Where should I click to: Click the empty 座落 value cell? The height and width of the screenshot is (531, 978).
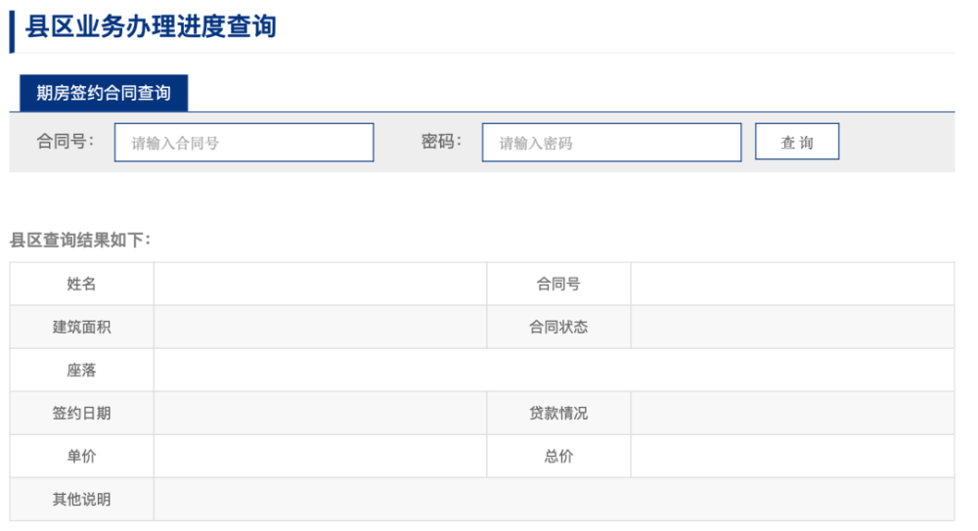coord(554,370)
